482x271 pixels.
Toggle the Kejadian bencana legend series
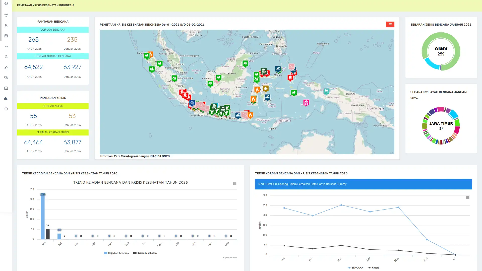116,253
